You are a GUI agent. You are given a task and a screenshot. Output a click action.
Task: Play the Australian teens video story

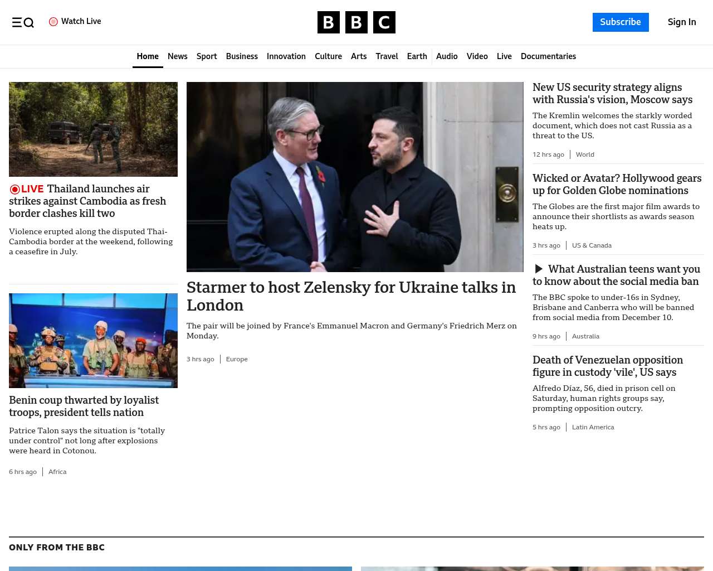539,269
